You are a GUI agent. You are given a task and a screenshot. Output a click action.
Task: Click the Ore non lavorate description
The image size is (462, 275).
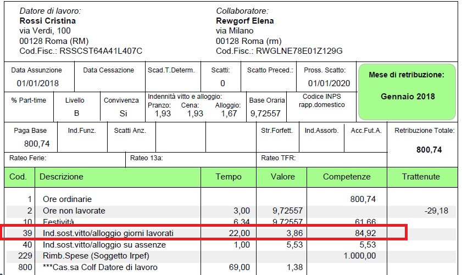coord(74,211)
